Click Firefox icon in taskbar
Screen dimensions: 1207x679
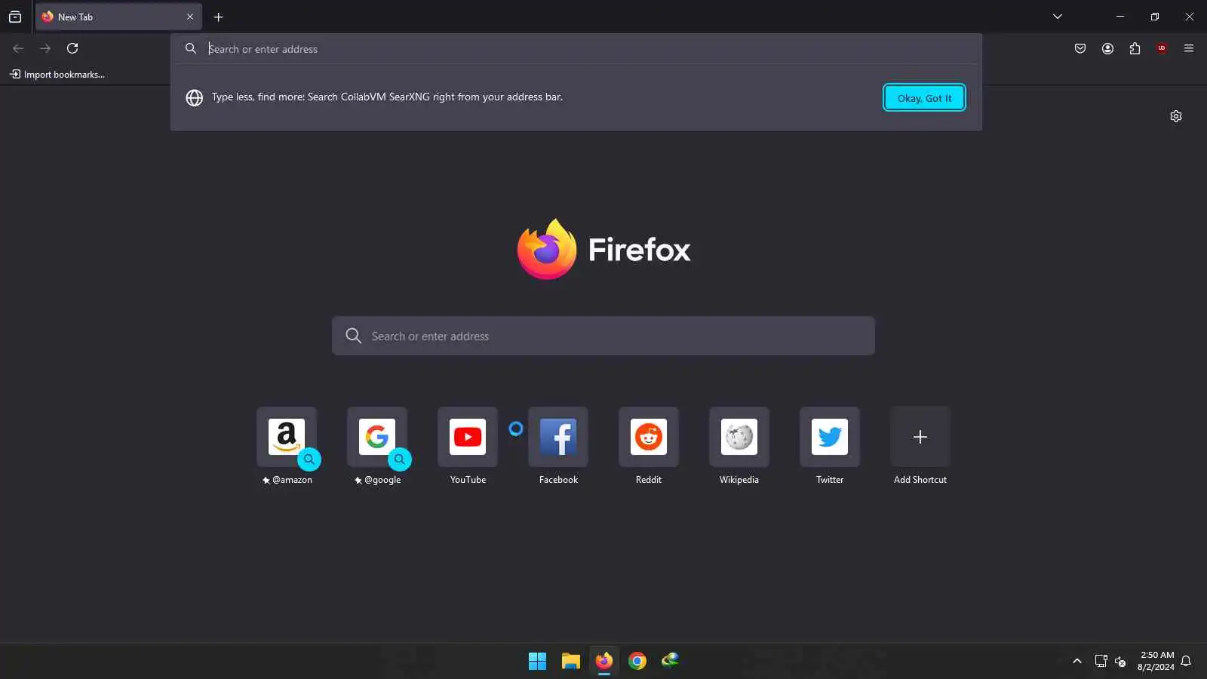(603, 661)
